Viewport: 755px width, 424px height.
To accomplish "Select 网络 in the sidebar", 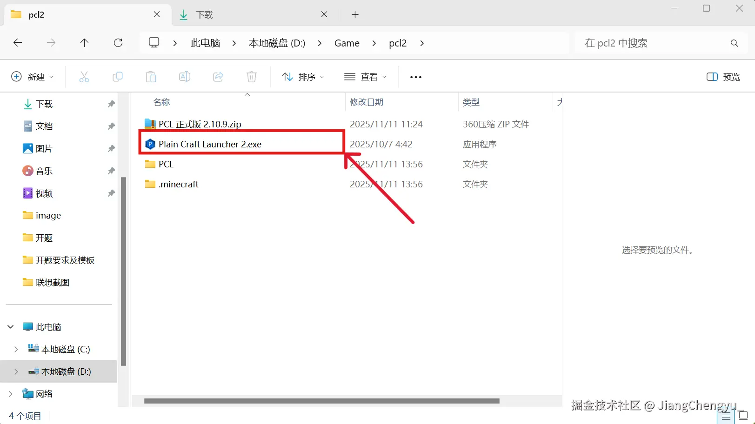I will coord(44,394).
